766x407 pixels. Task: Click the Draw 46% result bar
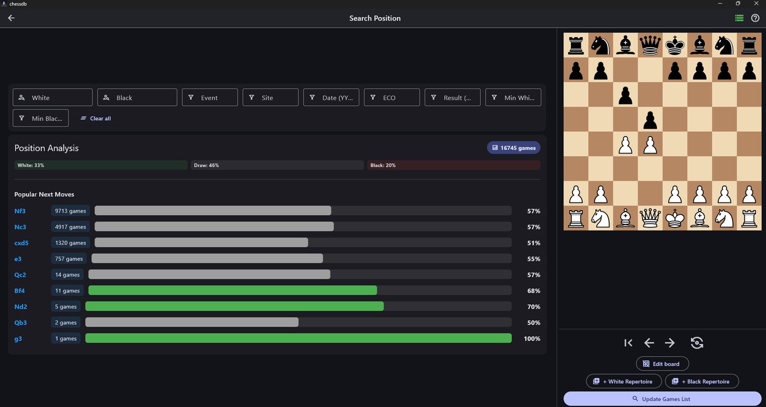277,165
